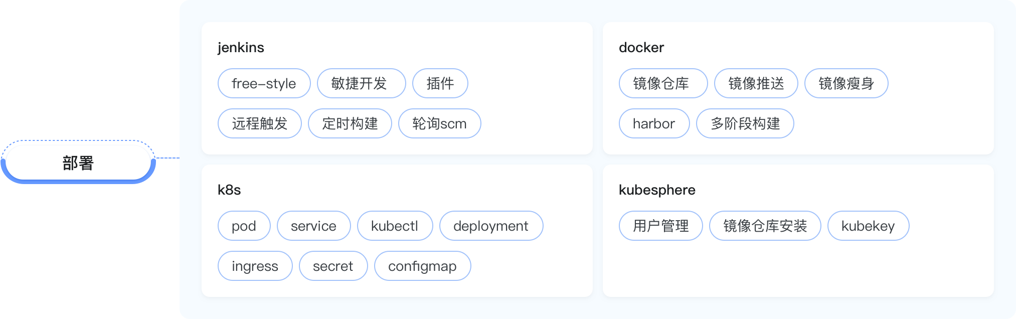This screenshot has width=1016, height=319.
Task: Select the free-style tag
Action: tap(264, 83)
